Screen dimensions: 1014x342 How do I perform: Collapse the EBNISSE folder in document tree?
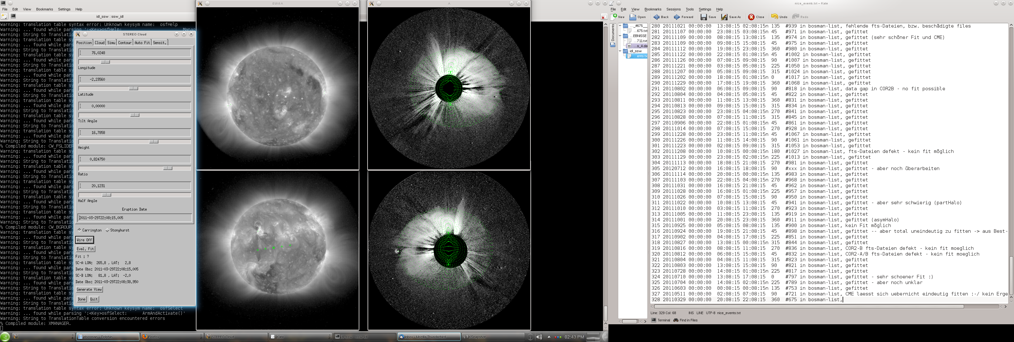(x=620, y=36)
